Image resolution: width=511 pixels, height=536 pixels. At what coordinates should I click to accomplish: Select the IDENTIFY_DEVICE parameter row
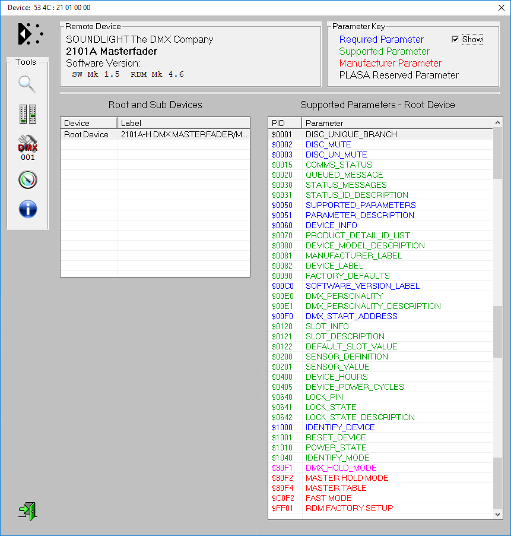[x=340, y=427]
